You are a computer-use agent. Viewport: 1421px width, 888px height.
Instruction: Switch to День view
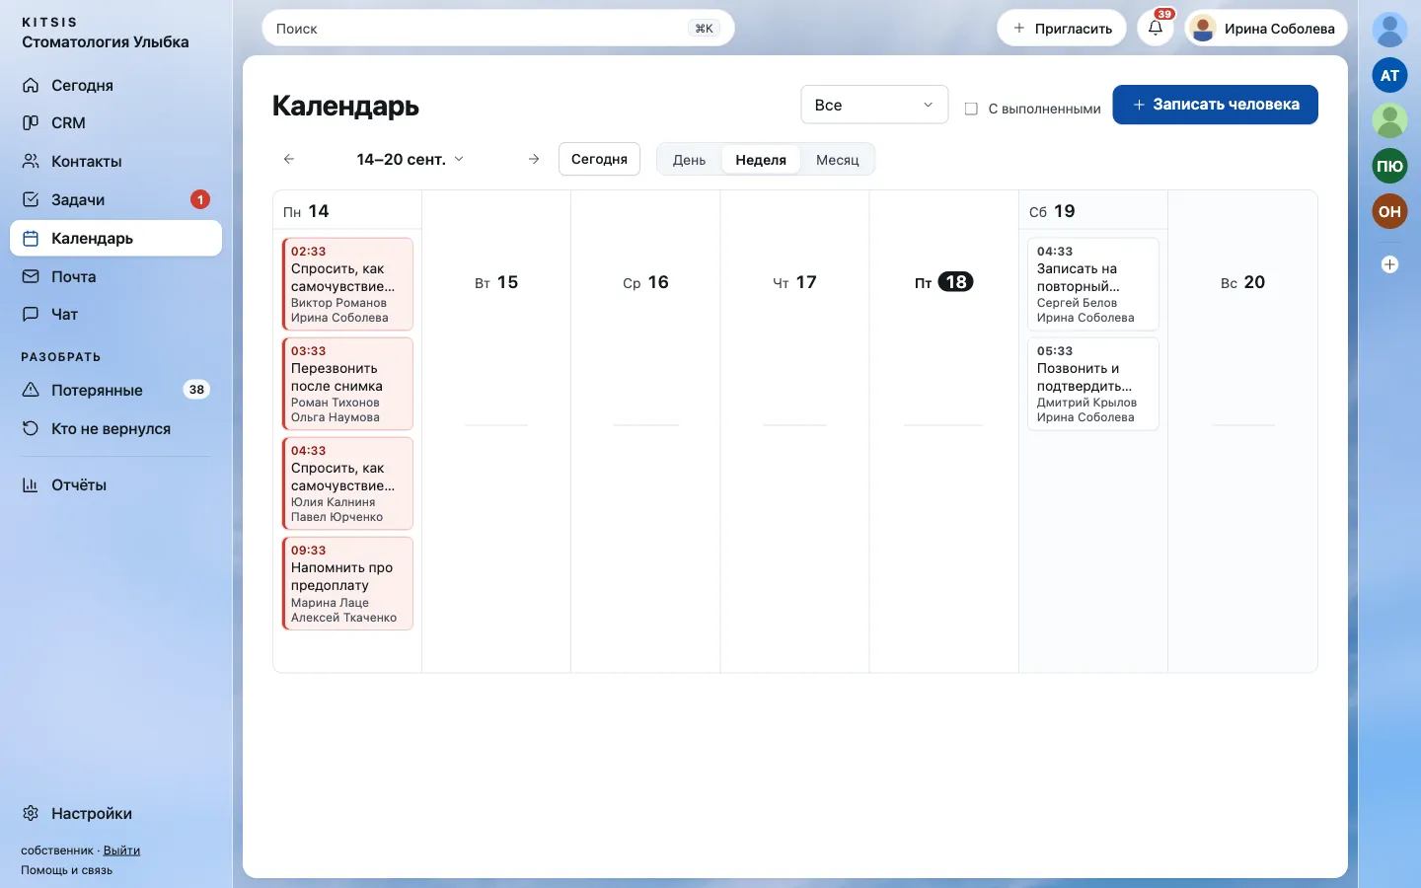pyautogui.click(x=689, y=160)
